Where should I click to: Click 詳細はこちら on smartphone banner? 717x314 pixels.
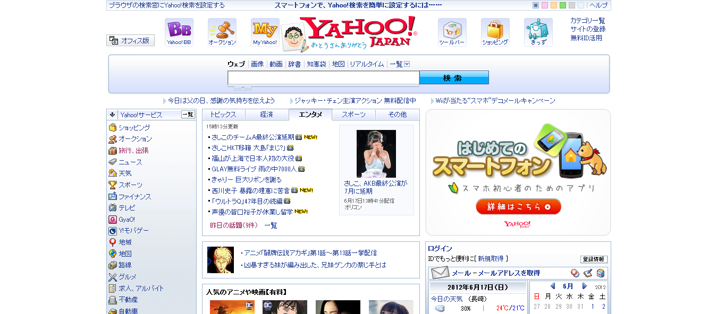click(x=518, y=207)
